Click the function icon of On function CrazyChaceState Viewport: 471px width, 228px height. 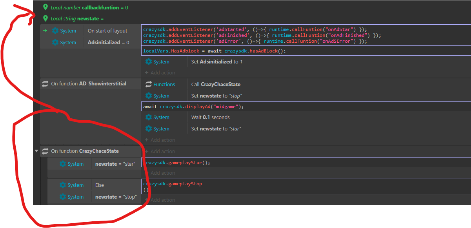(x=45, y=151)
